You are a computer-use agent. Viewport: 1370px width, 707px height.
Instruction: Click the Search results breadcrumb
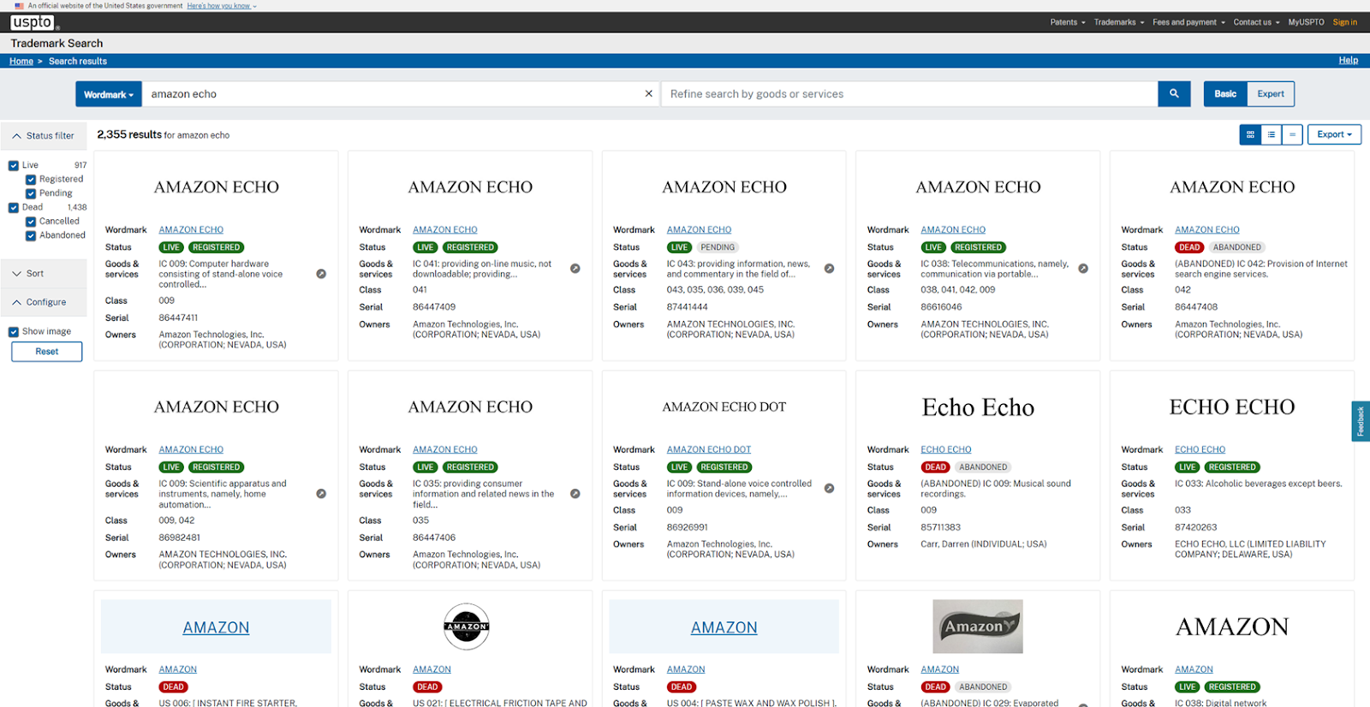click(78, 62)
